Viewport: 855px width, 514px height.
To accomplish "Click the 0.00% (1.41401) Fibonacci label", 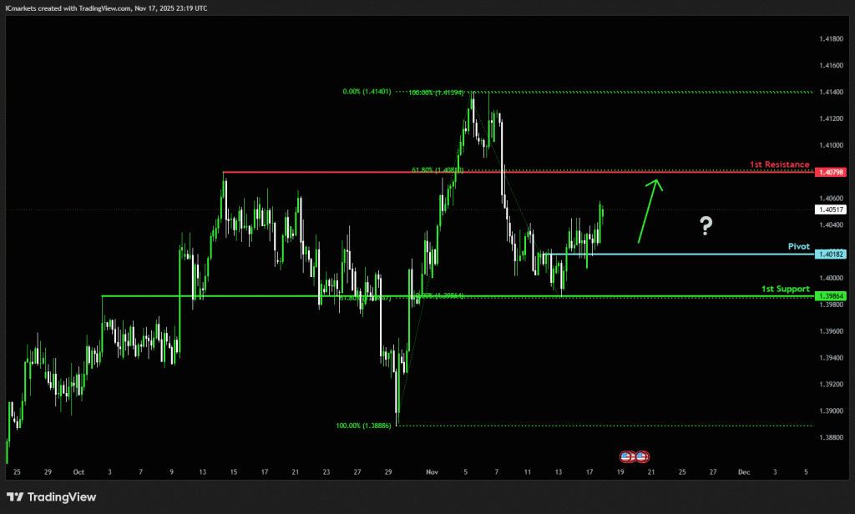I will coord(368,92).
